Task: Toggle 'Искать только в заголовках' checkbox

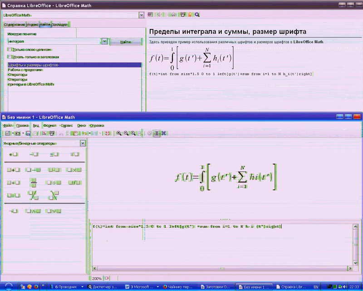Action: click(10, 57)
